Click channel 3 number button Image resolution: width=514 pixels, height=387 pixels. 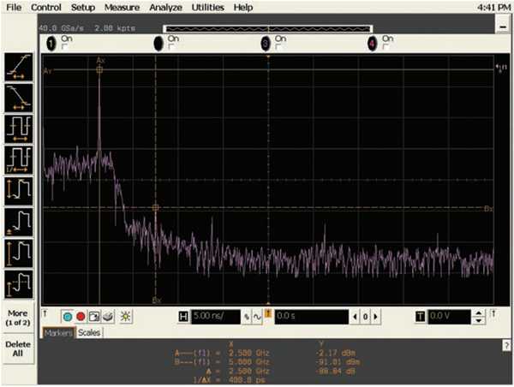tap(266, 44)
